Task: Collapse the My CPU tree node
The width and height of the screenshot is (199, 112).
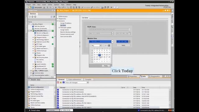Action: point(31,31)
